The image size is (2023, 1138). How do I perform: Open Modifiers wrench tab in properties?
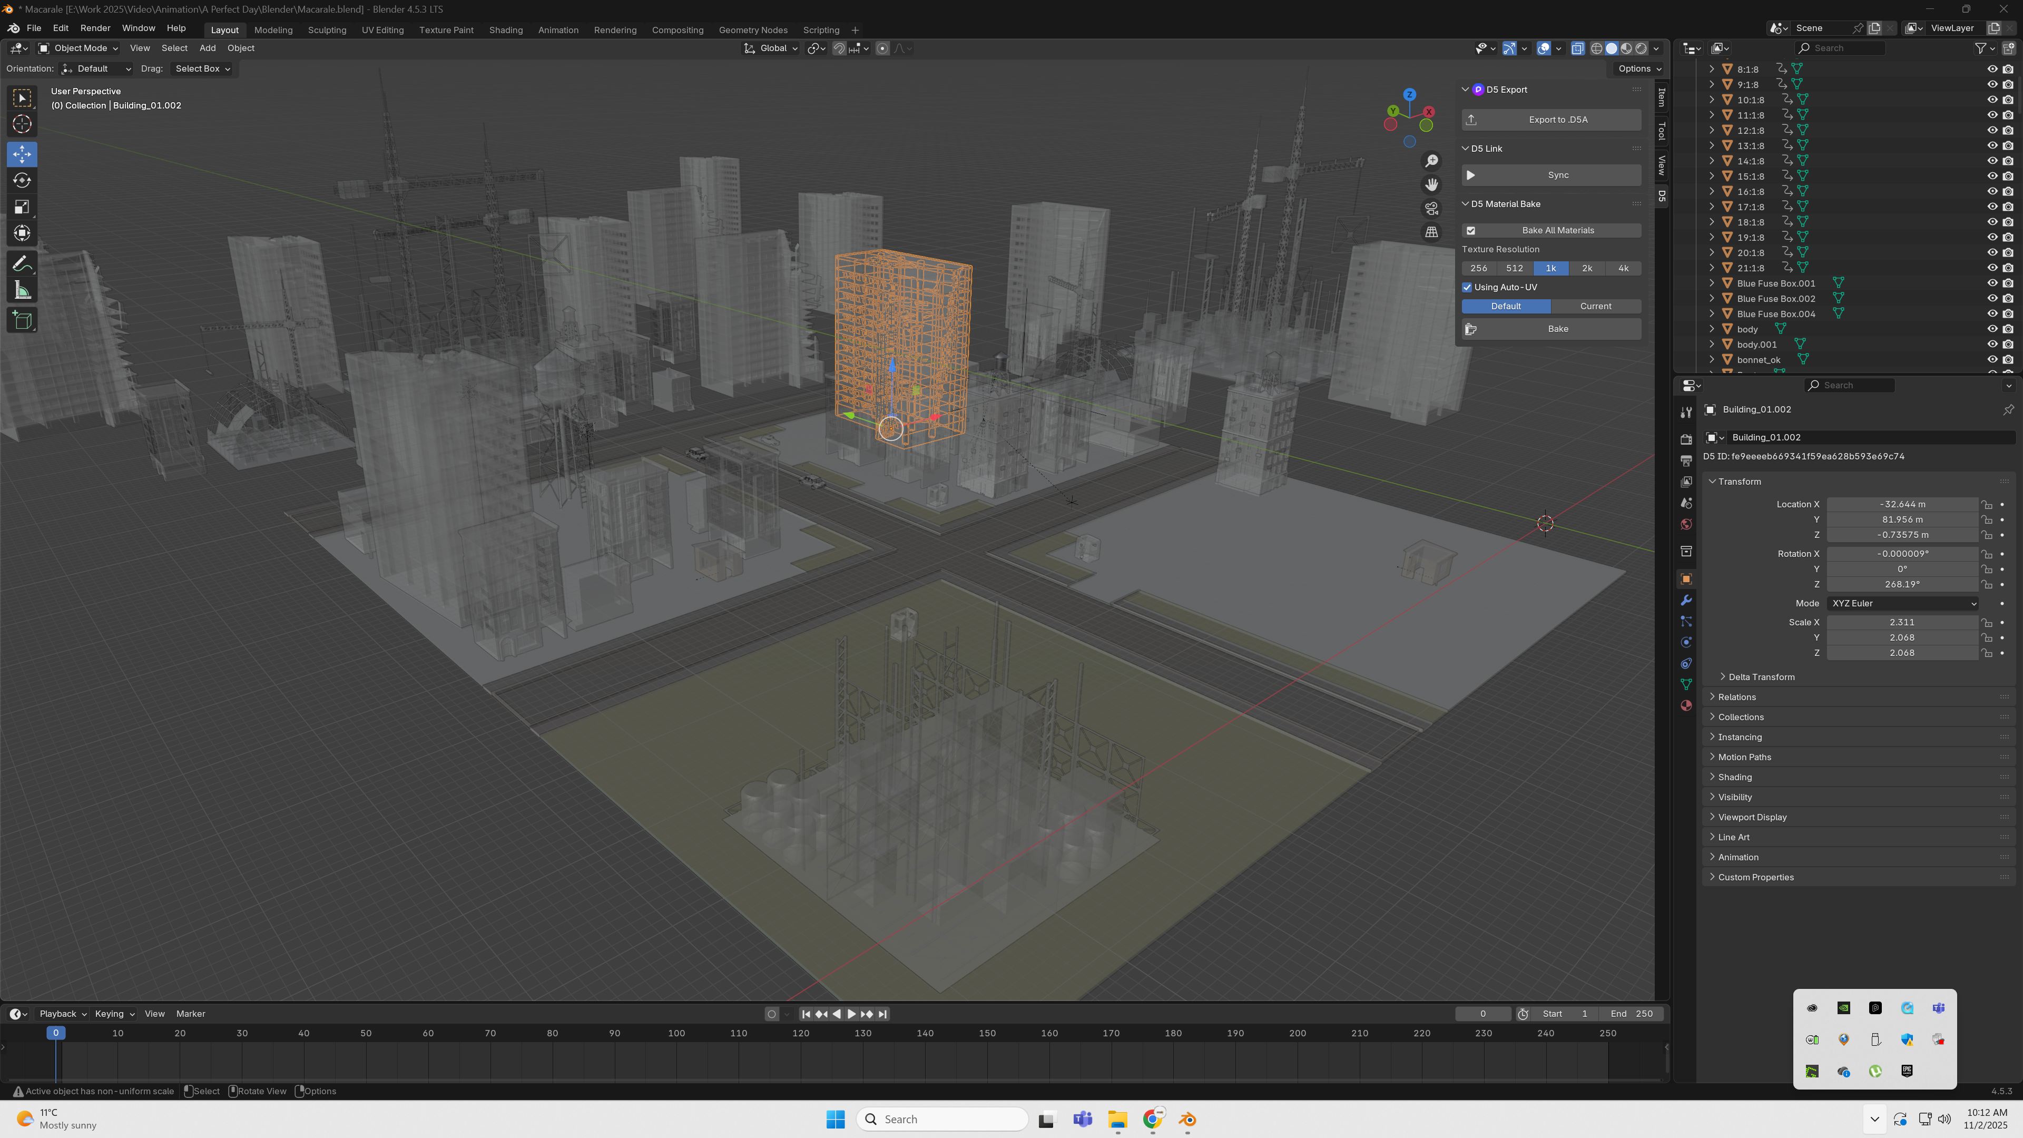[x=1686, y=600]
